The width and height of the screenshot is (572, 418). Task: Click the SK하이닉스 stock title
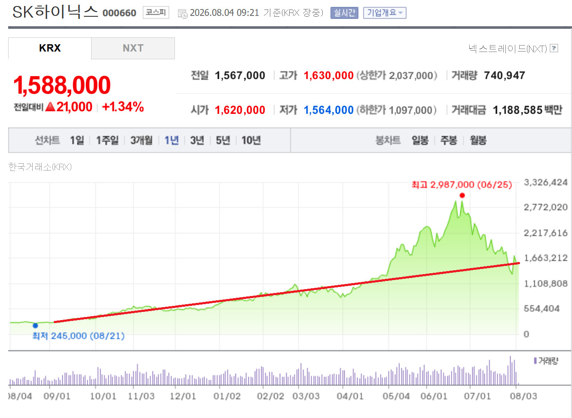pyautogui.click(x=55, y=12)
